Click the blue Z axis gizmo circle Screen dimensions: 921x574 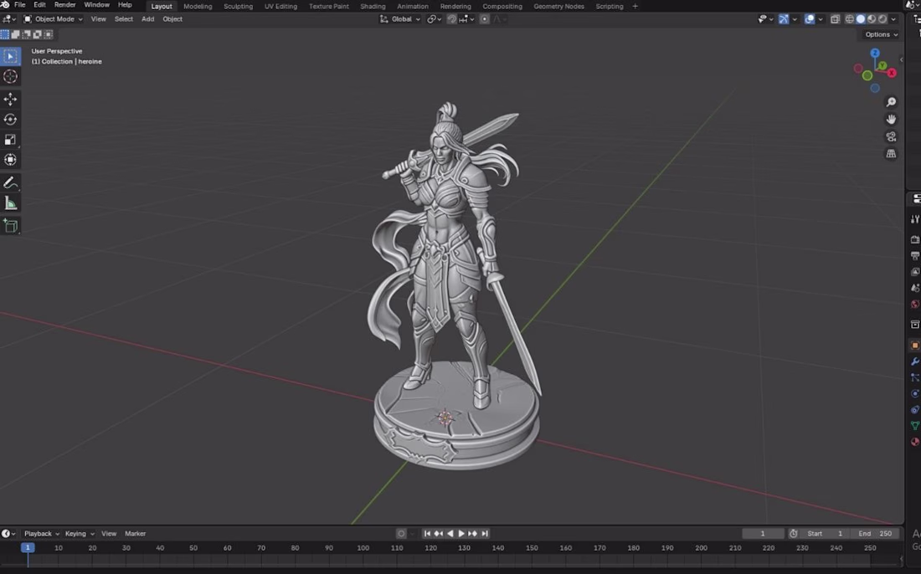(x=875, y=53)
